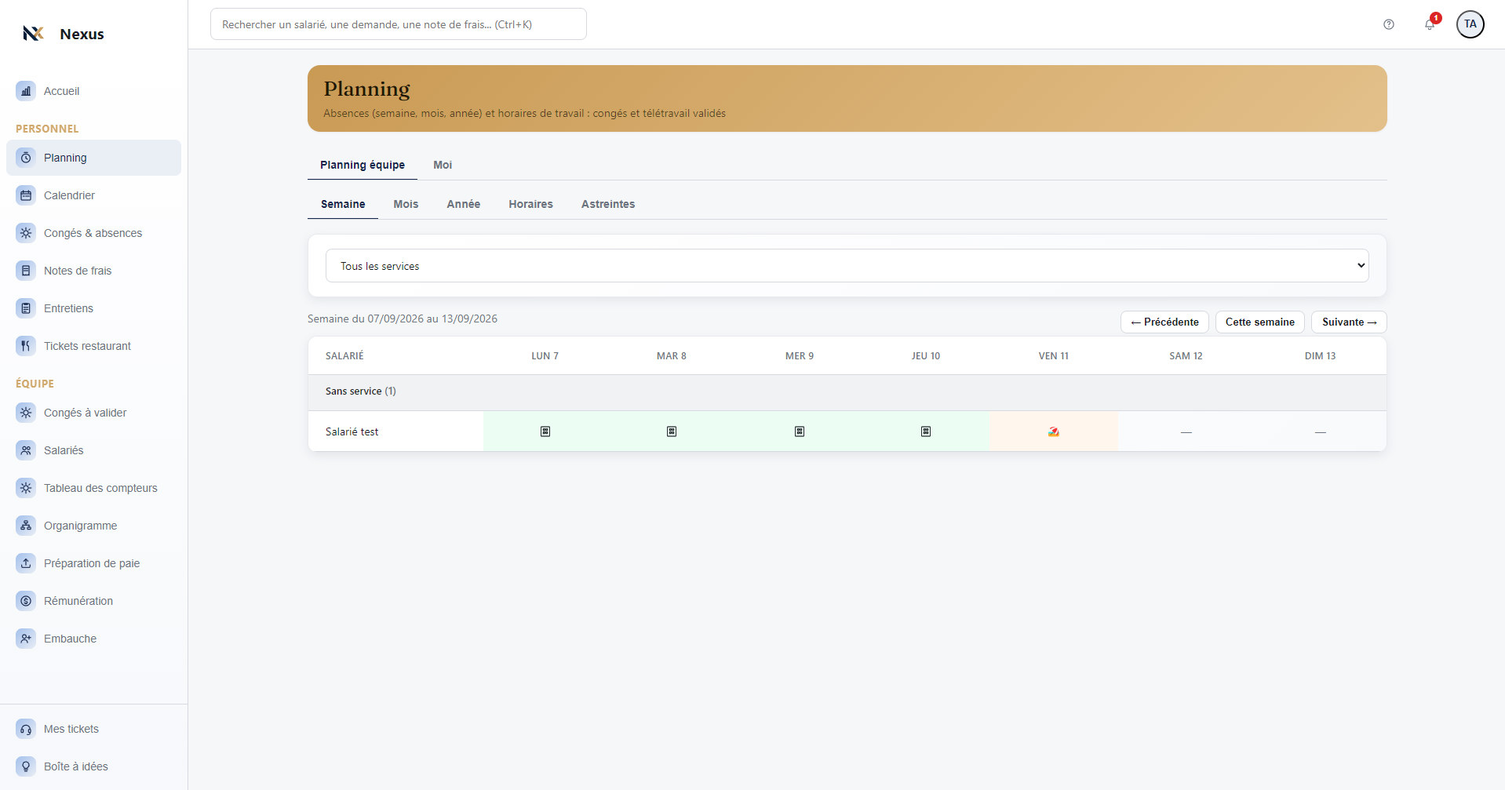Open the TA user avatar menu
This screenshot has height=790, width=1505.
click(1470, 24)
